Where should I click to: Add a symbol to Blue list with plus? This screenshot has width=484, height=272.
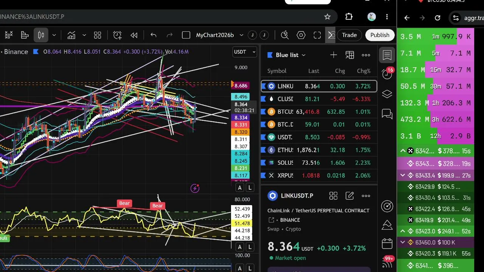334,55
